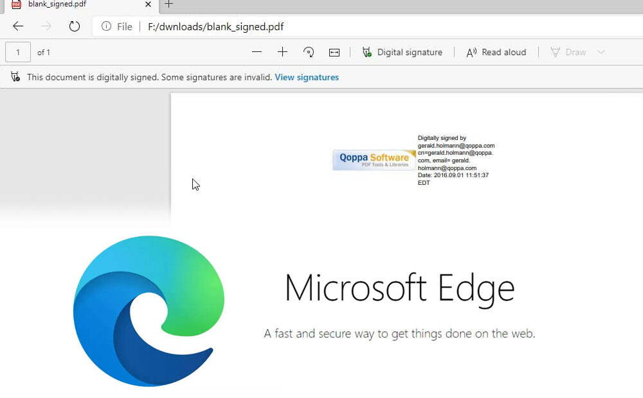Open a new tab with plus
Image resolution: width=643 pixels, height=398 pixels.
[168, 4]
